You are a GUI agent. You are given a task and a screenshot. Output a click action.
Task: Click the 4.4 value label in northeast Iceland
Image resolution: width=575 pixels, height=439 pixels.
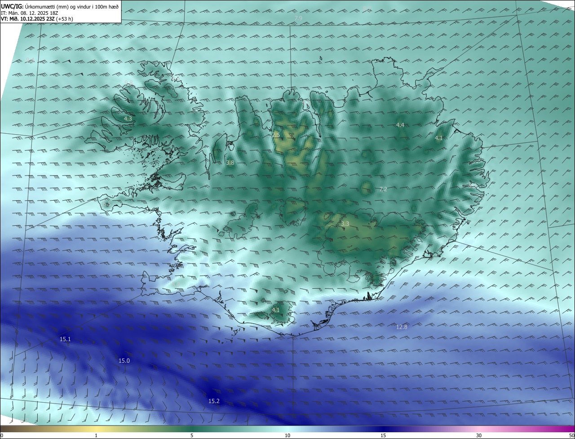[x=400, y=125]
